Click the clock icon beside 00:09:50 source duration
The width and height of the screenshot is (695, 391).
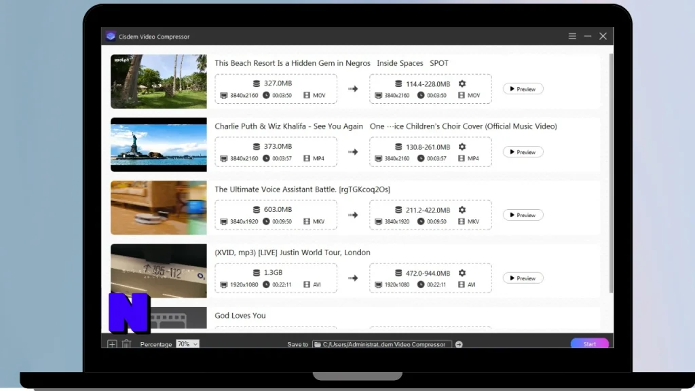pyautogui.click(x=266, y=221)
